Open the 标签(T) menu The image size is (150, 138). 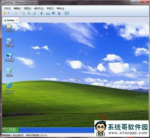pyautogui.click(x=50, y=8)
